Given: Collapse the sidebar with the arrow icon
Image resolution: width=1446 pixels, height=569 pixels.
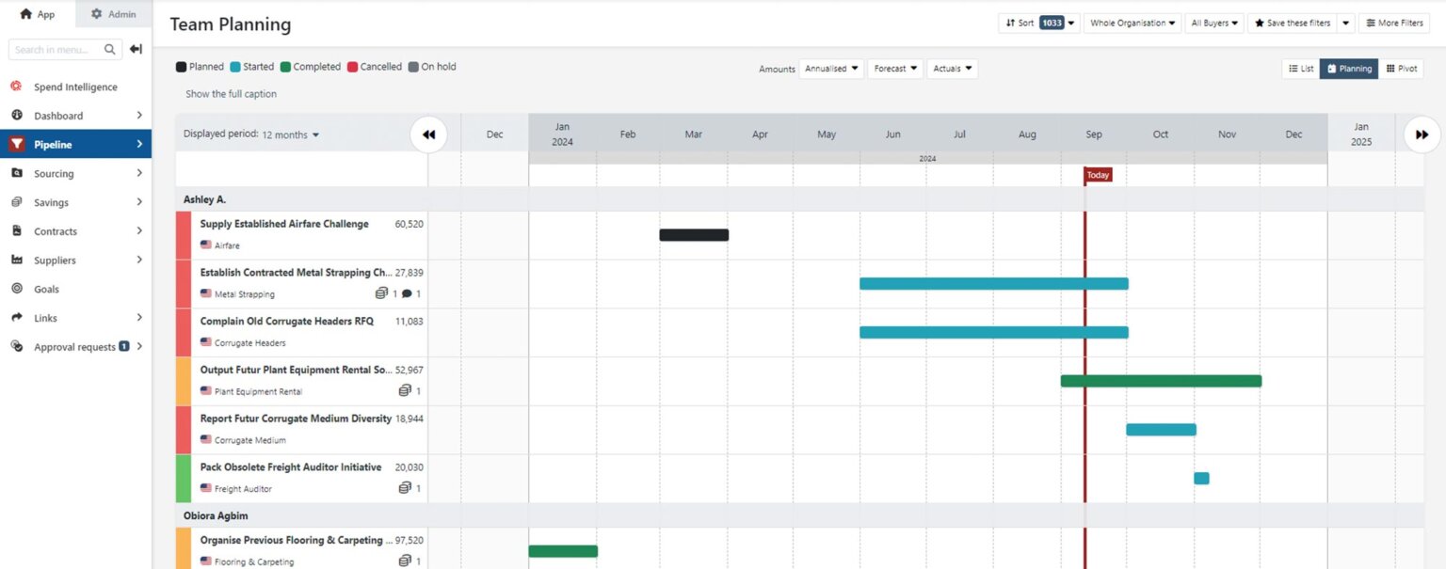Looking at the screenshot, I should (135, 48).
